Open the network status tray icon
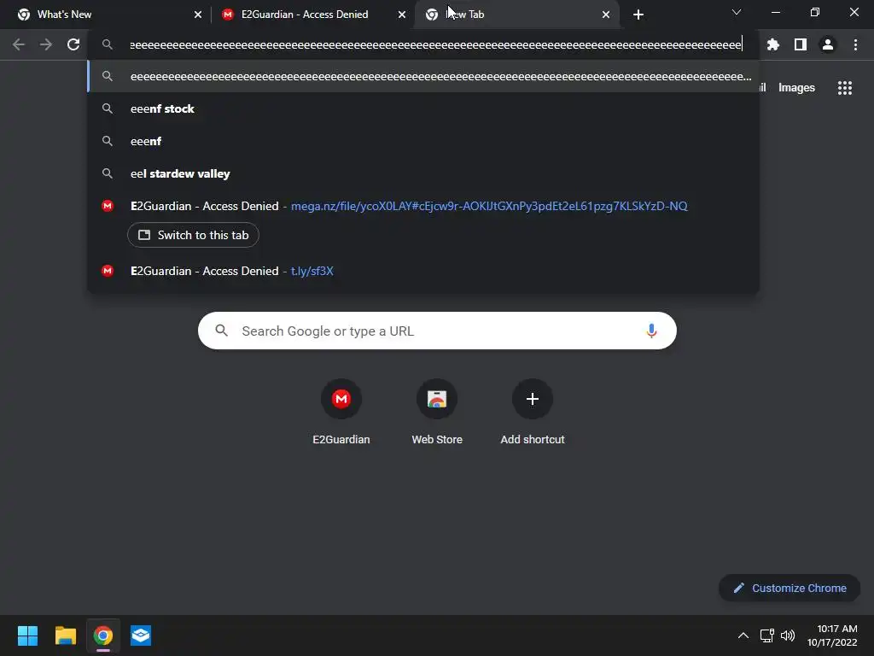Screen dimensions: 874x656 point(767,635)
